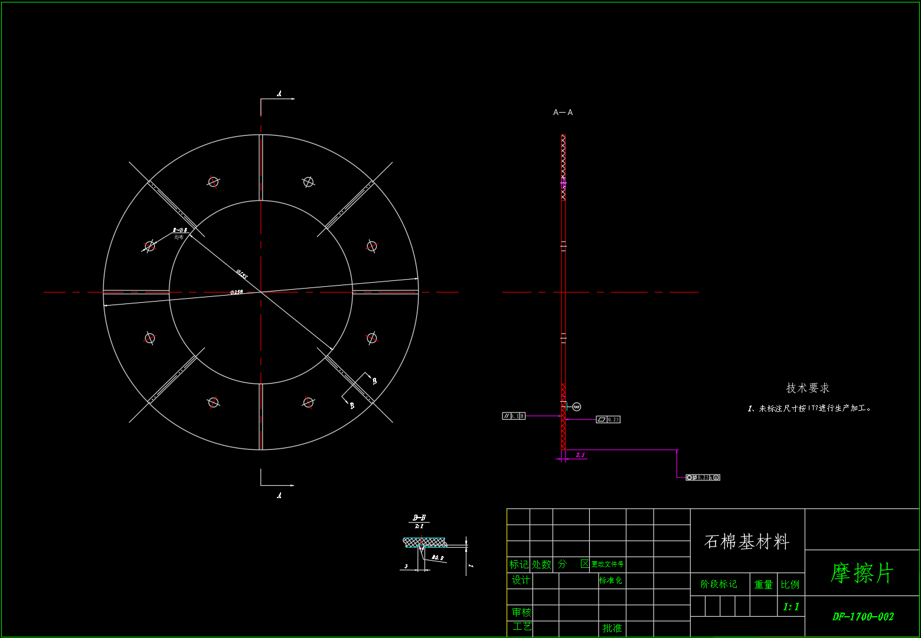The height and width of the screenshot is (638, 921).
Task: Click the concentricity tolerance frame Φ0.25
Action: [x=703, y=477]
